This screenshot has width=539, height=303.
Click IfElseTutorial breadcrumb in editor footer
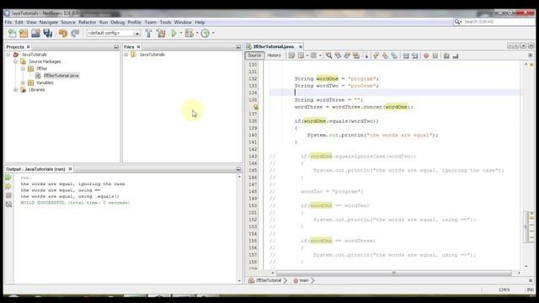click(x=268, y=280)
